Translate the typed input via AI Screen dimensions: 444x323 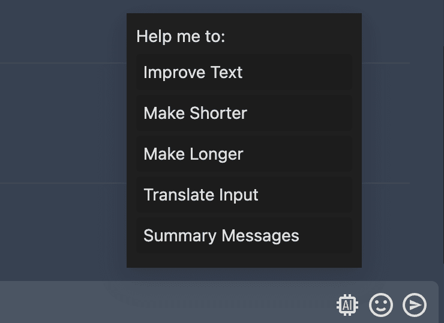click(244, 195)
